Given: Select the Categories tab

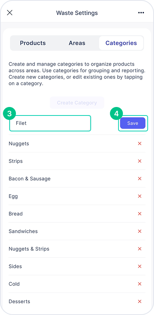Looking at the screenshot, I should click(121, 43).
